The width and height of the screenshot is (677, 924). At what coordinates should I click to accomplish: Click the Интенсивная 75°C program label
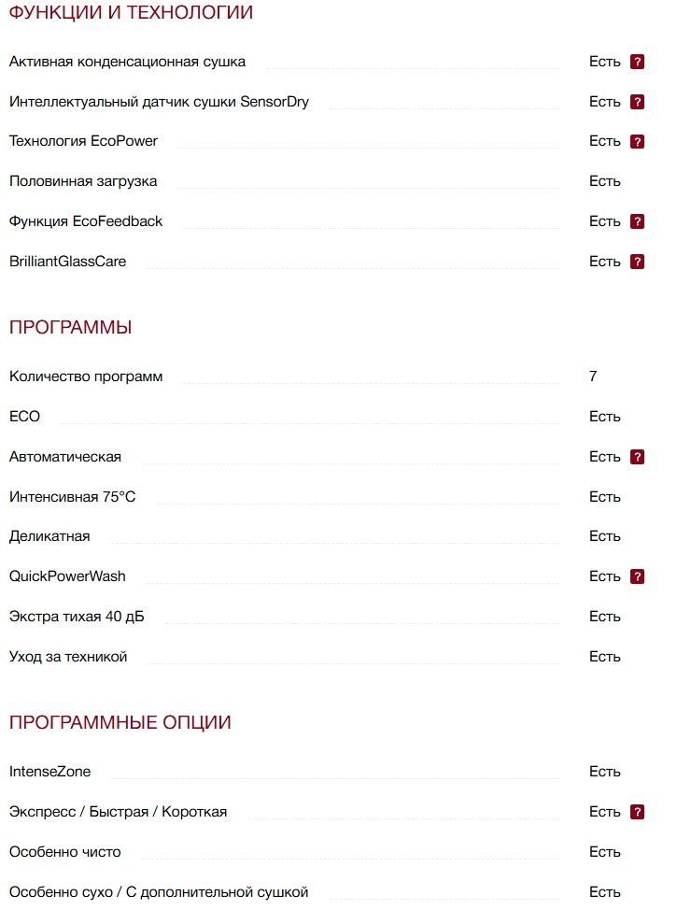[x=72, y=497]
